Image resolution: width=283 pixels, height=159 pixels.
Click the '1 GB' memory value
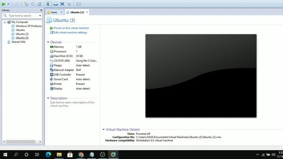coord(79,47)
